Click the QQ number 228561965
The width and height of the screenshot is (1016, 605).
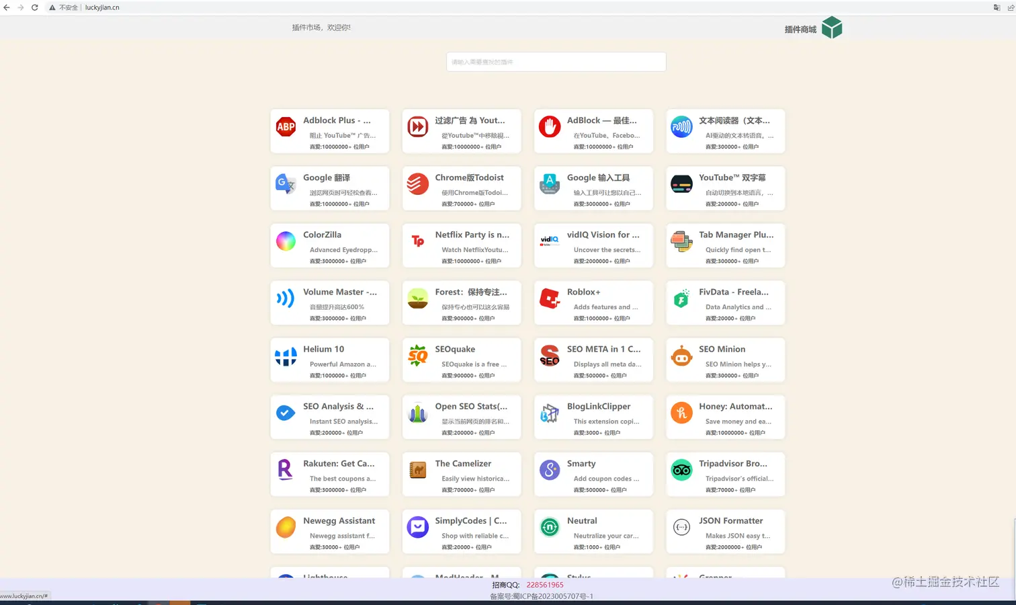coord(545,585)
